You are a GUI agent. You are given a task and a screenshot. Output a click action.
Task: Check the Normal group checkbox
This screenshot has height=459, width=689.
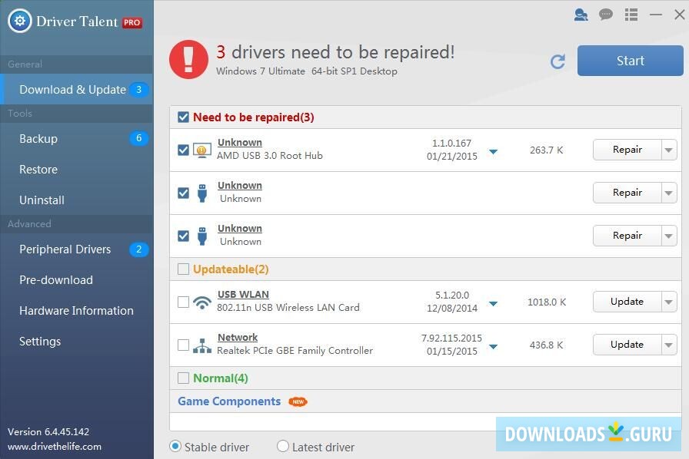(183, 378)
